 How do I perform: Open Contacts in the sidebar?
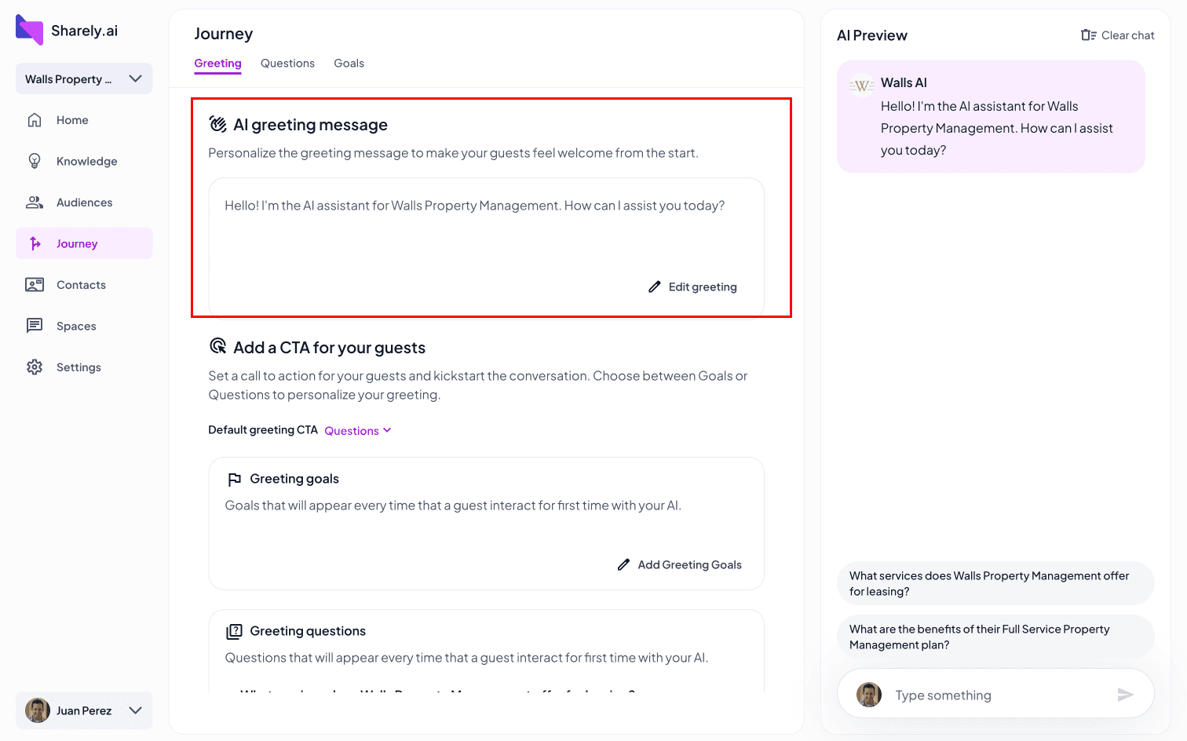click(84, 285)
